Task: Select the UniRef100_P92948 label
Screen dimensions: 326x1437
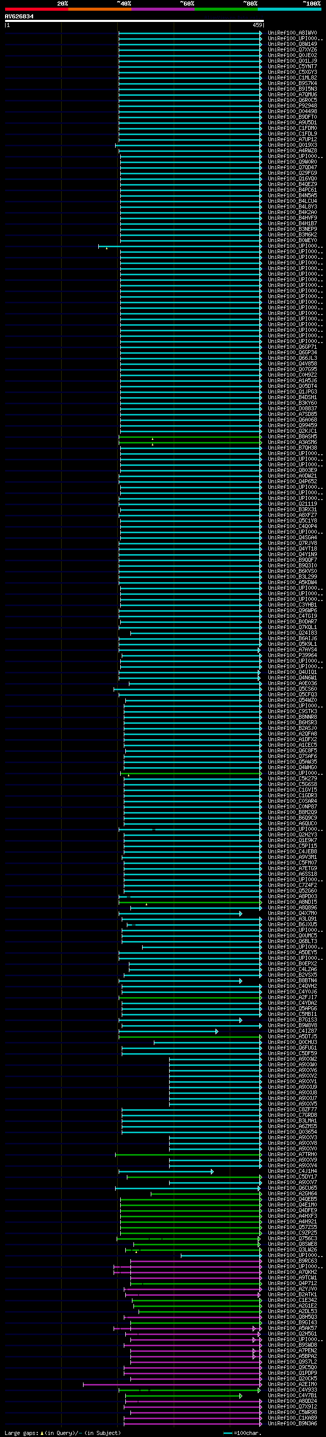Action: pyautogui.click(x=292, y=106)
